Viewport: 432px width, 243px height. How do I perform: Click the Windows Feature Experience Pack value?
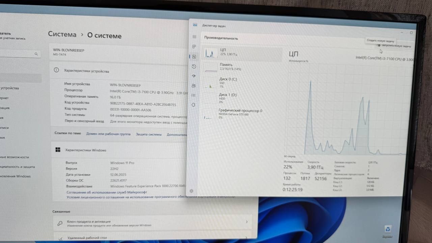click(x=148, y=186)
